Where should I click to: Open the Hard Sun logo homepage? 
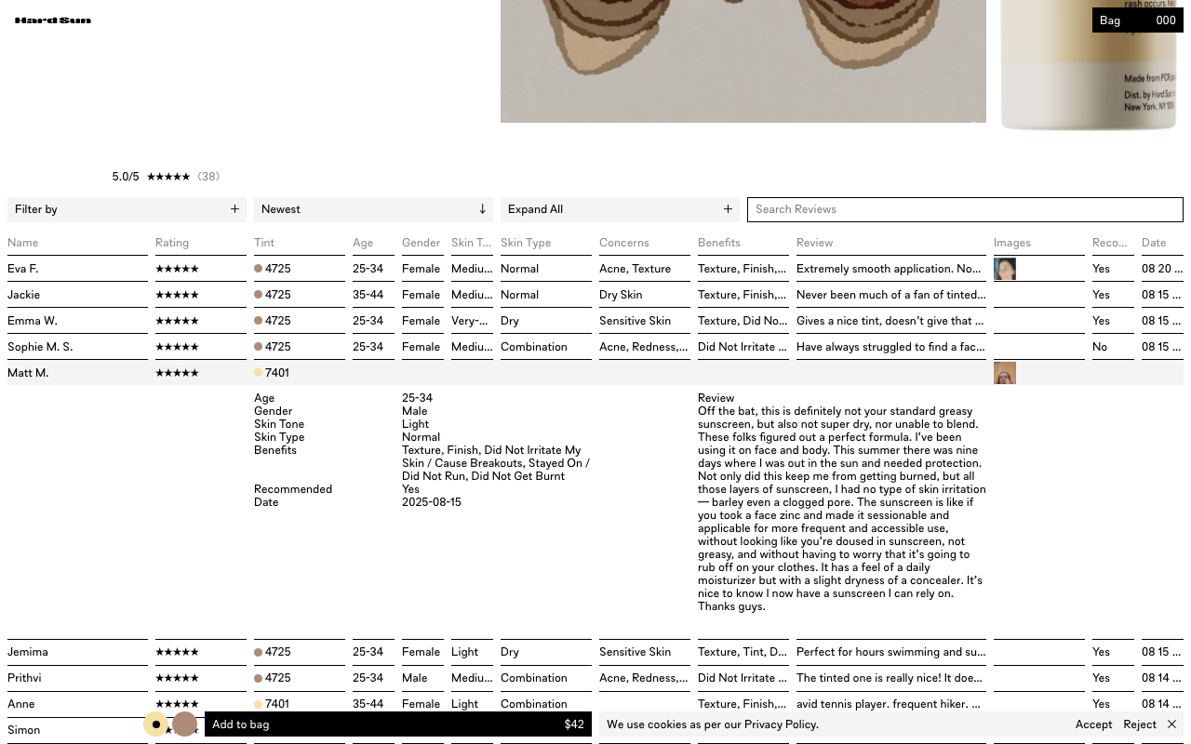53,20
